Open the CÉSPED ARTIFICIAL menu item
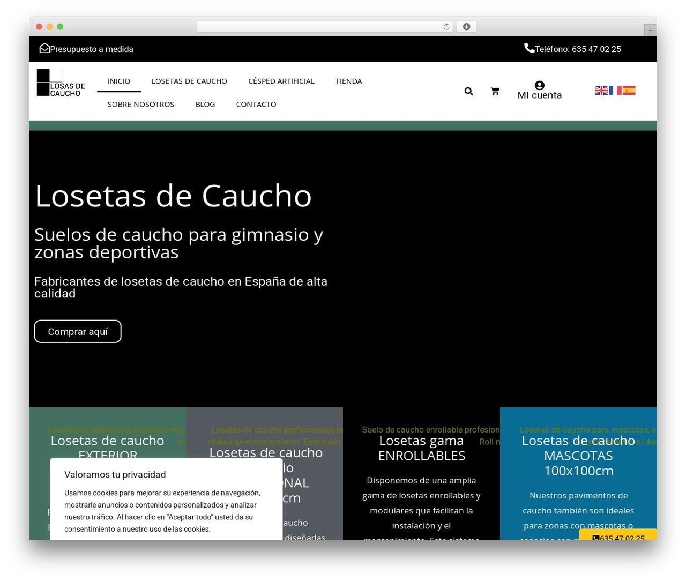 (x=281, y=81)
